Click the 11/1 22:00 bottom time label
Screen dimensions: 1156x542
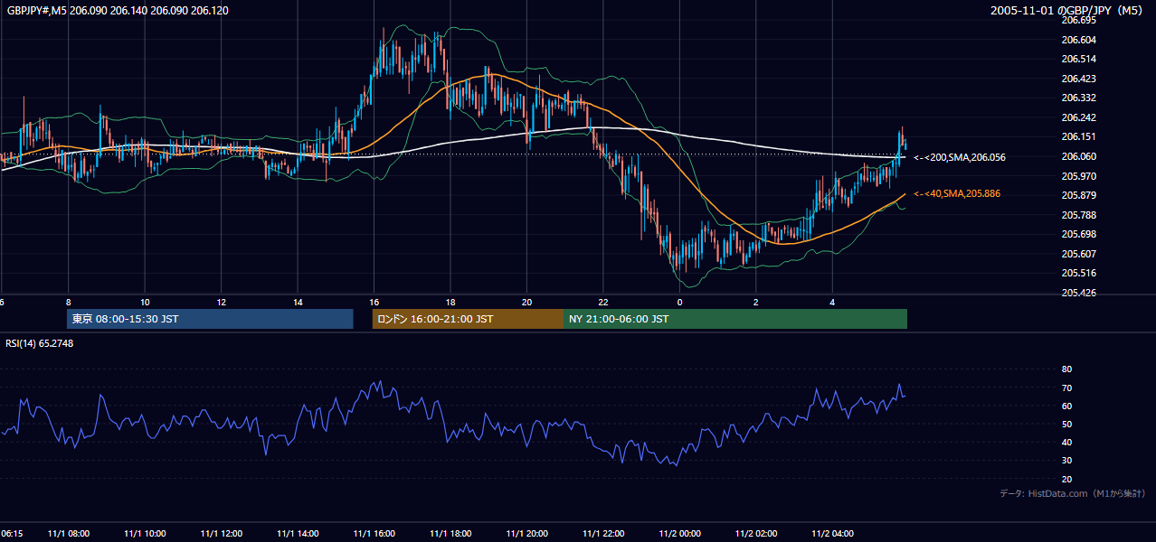pos(603,534)
